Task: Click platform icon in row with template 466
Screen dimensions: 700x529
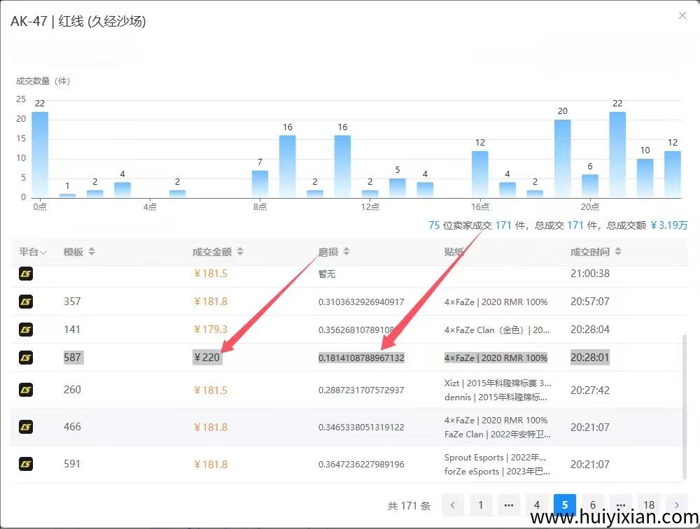Action: (26, 427)
